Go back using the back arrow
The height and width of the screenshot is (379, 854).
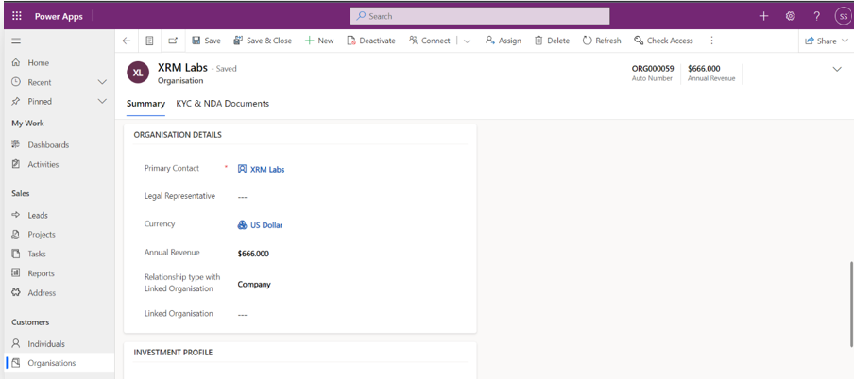(x=127, y=41)
